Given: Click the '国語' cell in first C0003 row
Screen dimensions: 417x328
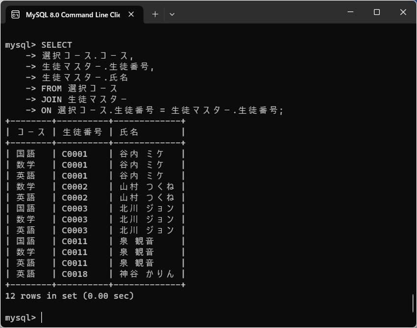Looking at the screenshot, I should coord(26,208).
